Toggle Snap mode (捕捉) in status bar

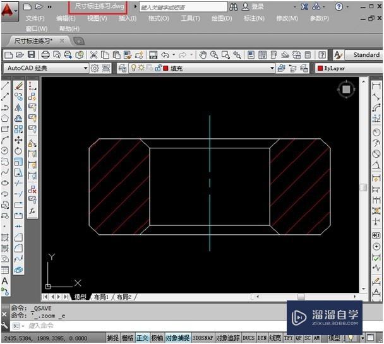click(113, 338)
